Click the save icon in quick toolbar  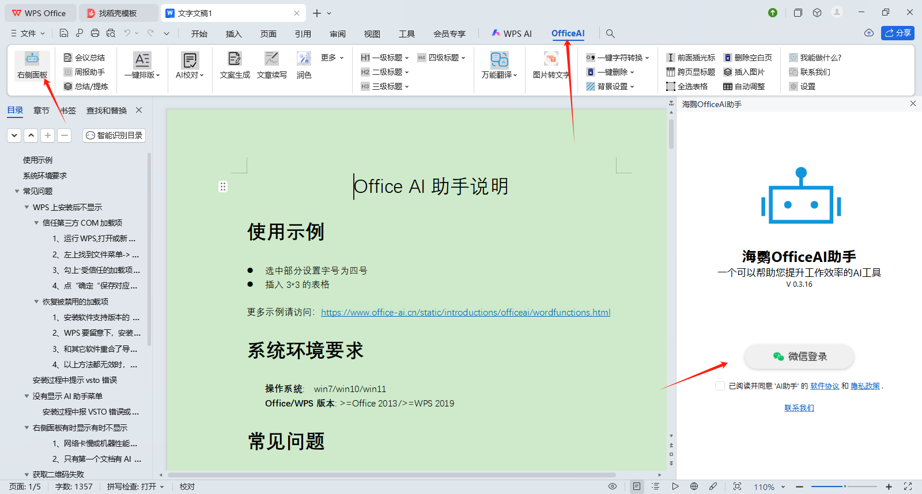(64, 33)
